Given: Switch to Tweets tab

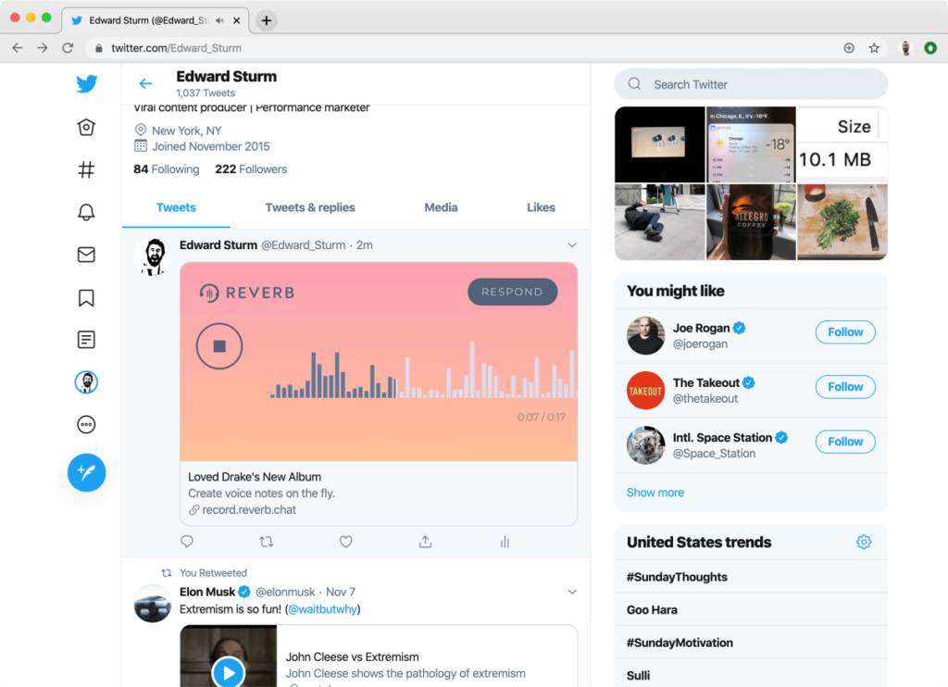Looking at the screenshot, I should (x=176, y=207).
